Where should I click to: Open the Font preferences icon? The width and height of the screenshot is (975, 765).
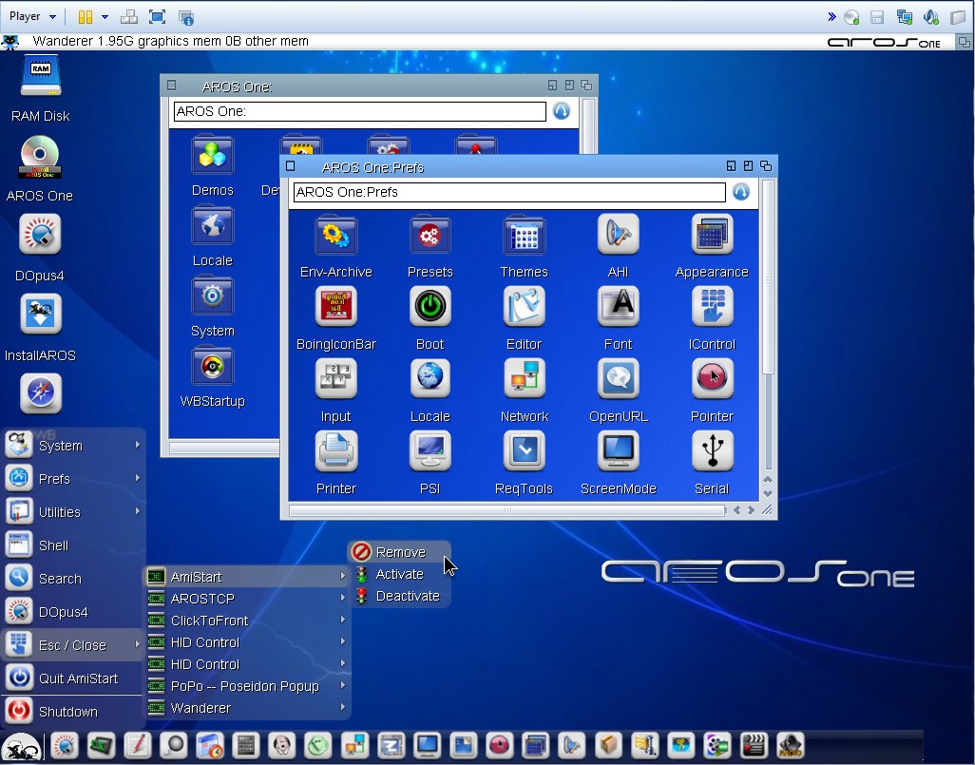coord(618,308)
